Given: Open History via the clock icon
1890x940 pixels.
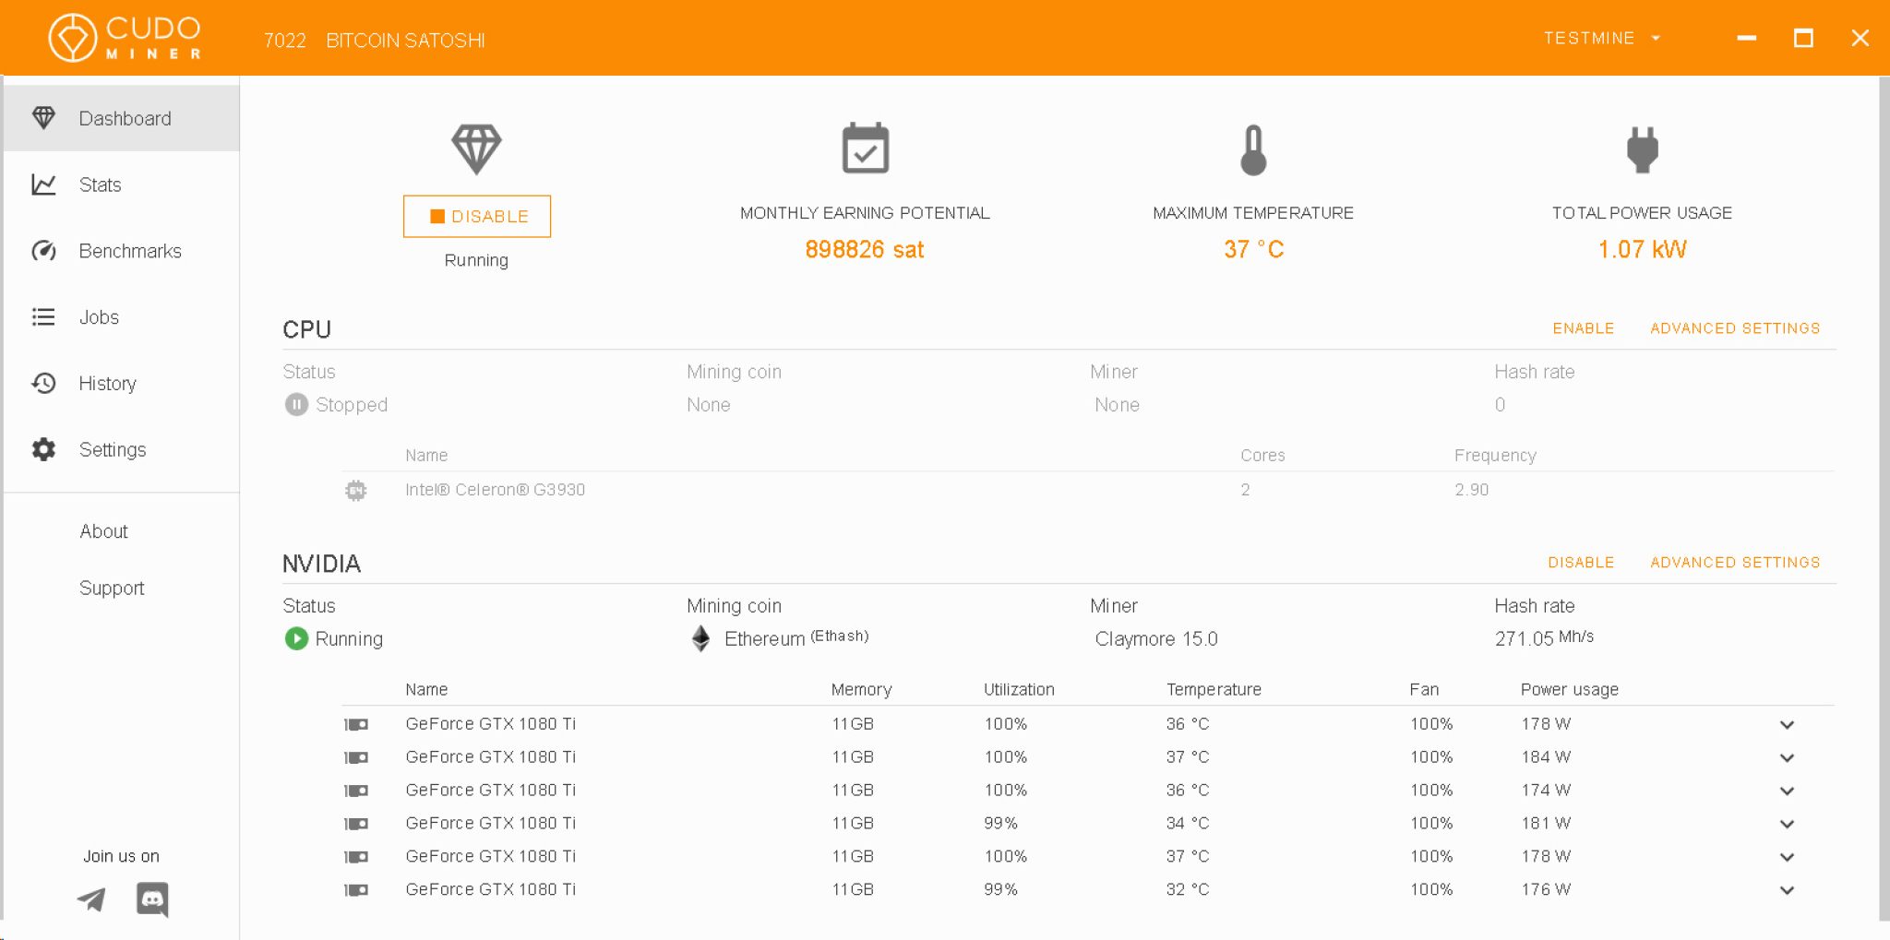Looking at the screenshot, I should [43, 384].
